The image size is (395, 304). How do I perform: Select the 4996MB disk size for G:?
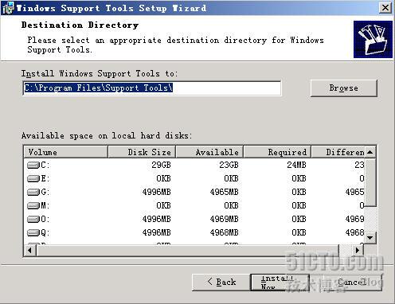156,192
